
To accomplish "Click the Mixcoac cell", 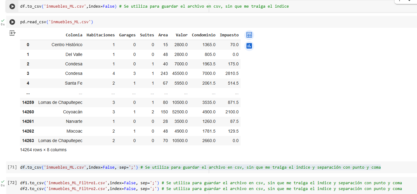I will pos(74,131).
